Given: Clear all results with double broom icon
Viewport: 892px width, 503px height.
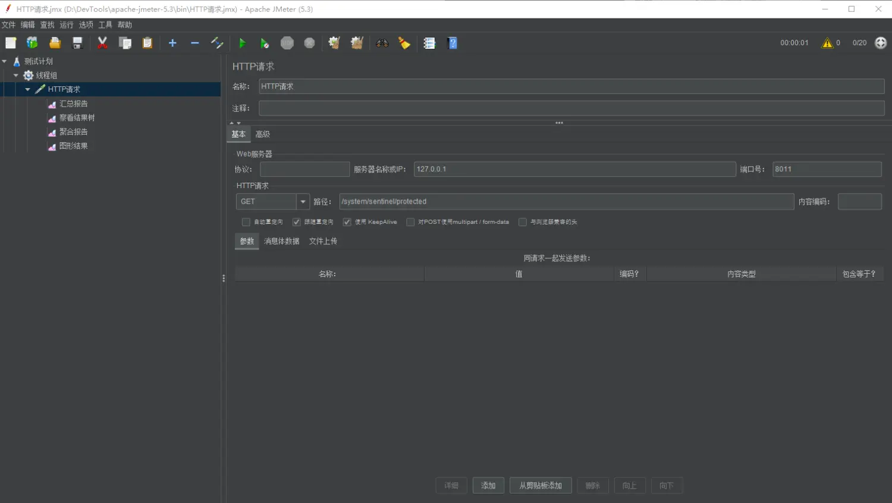Looking at the screenshot, I should (357, 43).
